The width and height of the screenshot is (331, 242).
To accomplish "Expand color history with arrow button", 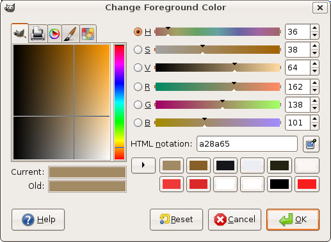I will 143,165.
